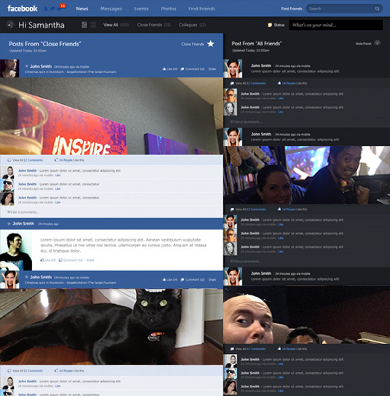Viewport: 390px width, 396px height.
Task: Click the round arrow icon beside Hi Samantha
Action: (x=10, y=25)
